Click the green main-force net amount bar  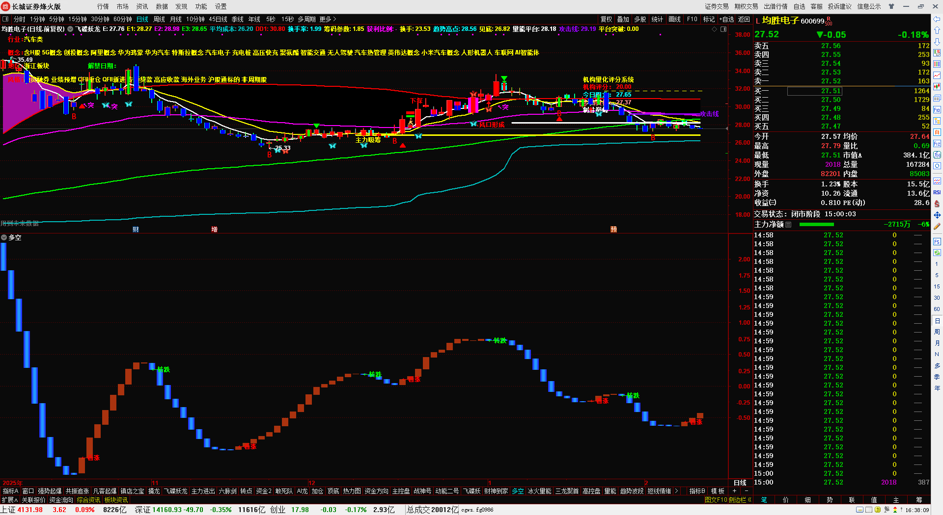[x=816, y=225]
